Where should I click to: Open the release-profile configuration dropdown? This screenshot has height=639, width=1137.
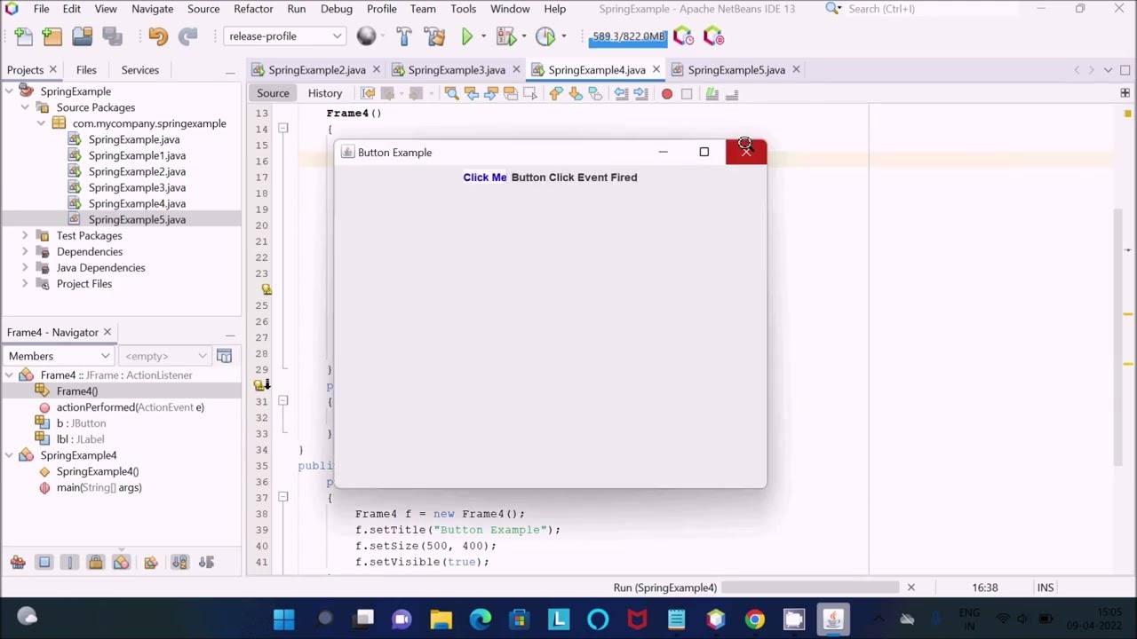tap(284, 36)
